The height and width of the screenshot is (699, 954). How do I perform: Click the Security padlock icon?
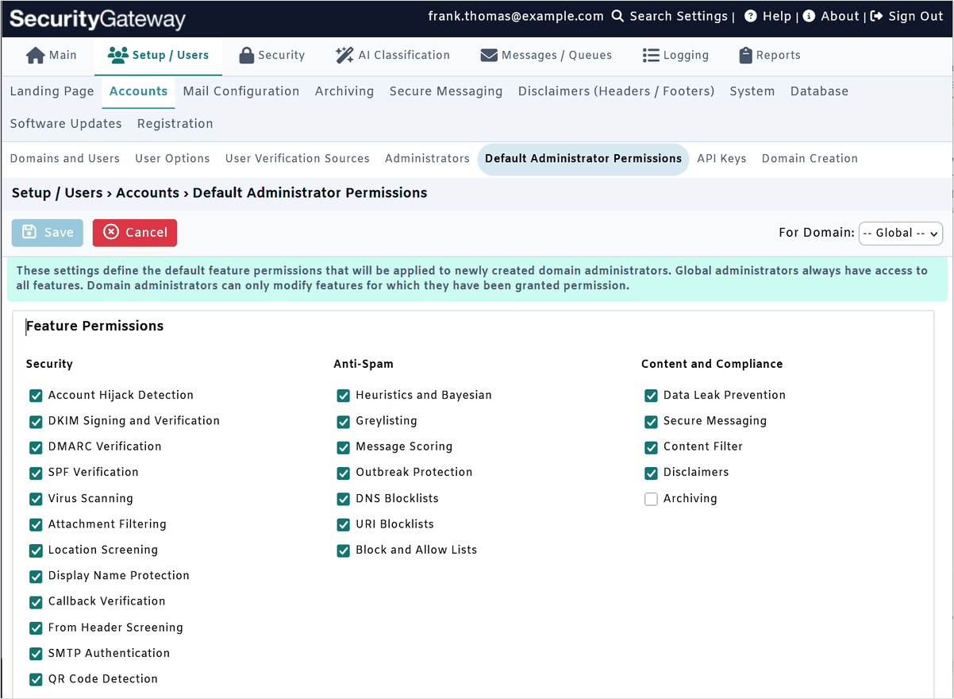(x=246, y=56)
